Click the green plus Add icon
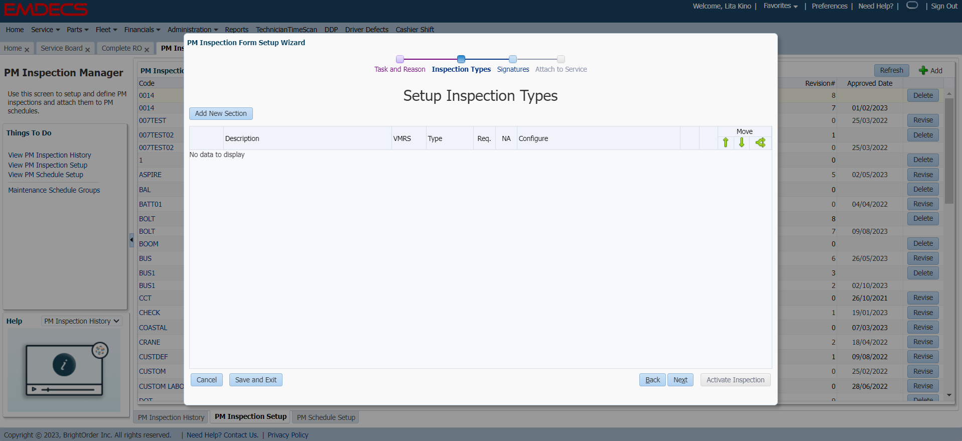This screenshot has width=962, height=441. (x=923, y=70)
